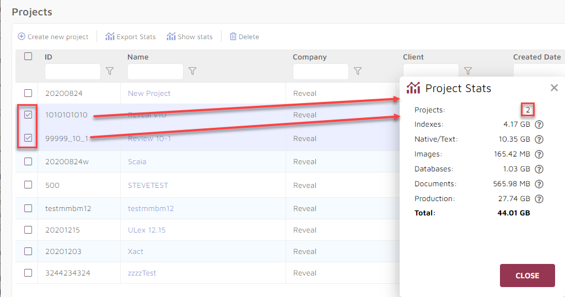This screenshot has height=297, width=565.
Task: Delete the selected projects using the toolbar
Action: (x=244, y=37)
